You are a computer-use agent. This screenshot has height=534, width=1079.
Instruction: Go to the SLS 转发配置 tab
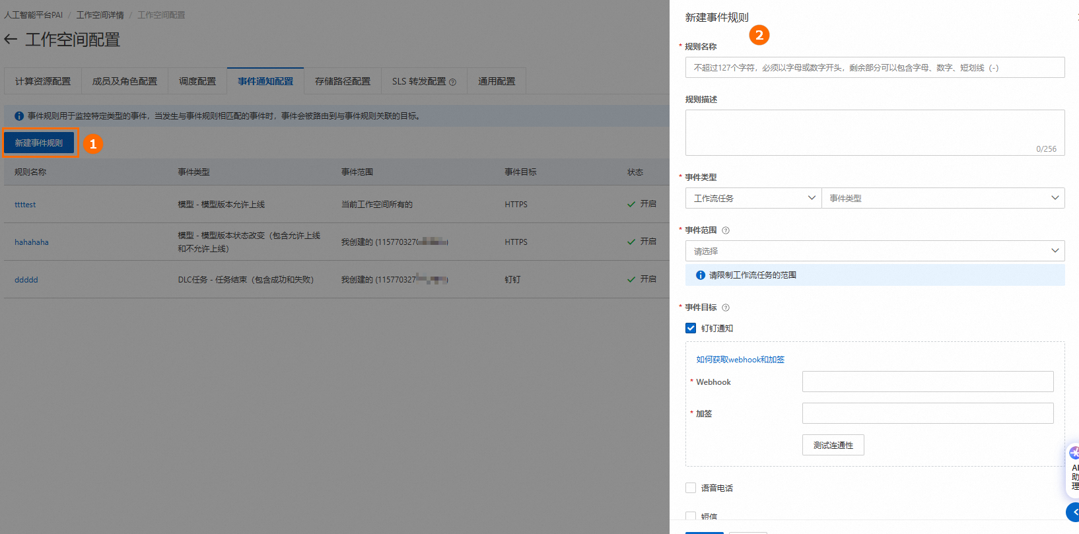point(424,81)
